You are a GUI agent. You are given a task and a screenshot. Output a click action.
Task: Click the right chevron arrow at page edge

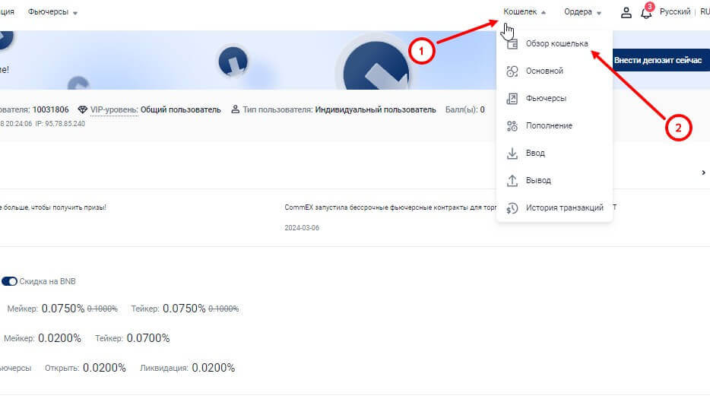703,173
